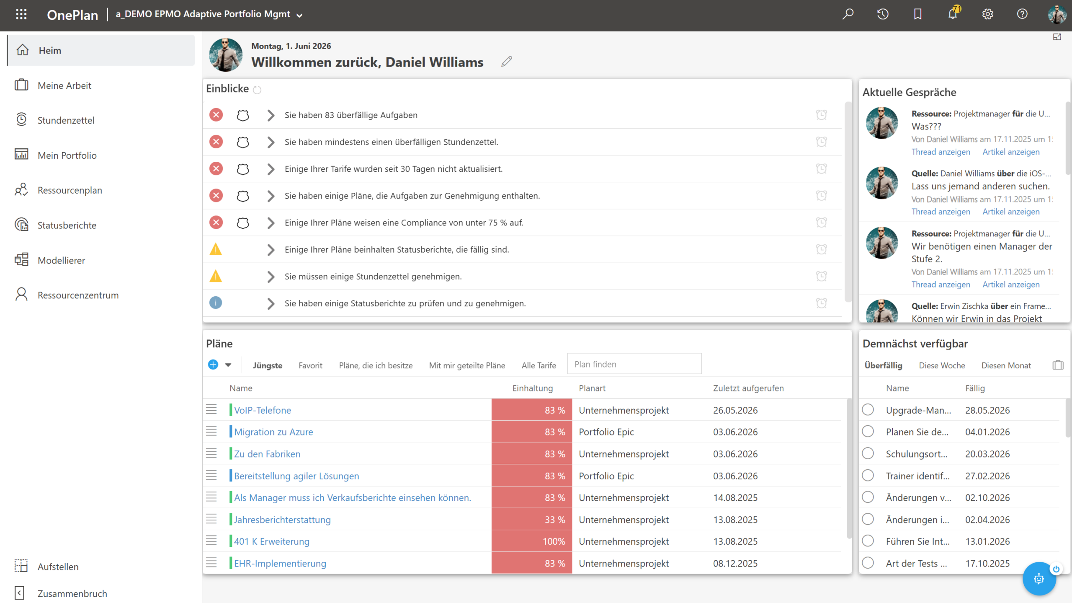Screen dimensions: 1072x603
Task: Open the recent history clock icon
Action: [883, 14]
